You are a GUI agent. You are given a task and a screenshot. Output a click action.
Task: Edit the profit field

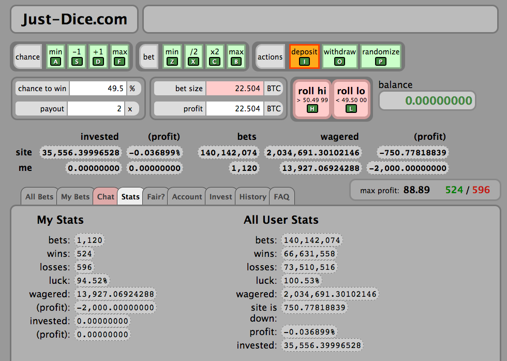(235, 108)
